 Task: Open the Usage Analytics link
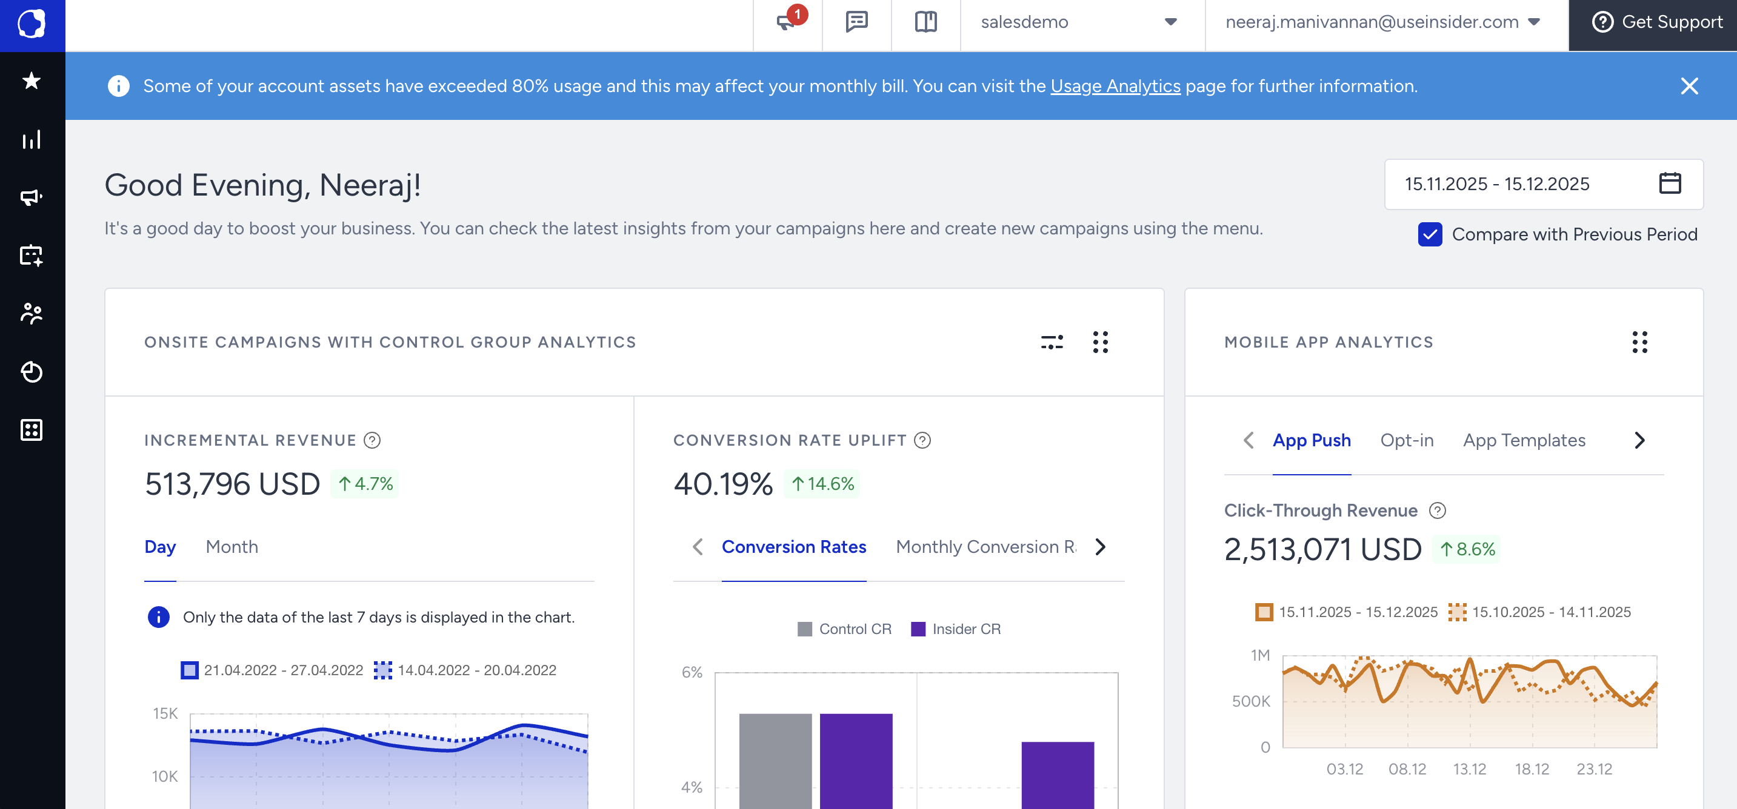click(x=1115, y=86)
